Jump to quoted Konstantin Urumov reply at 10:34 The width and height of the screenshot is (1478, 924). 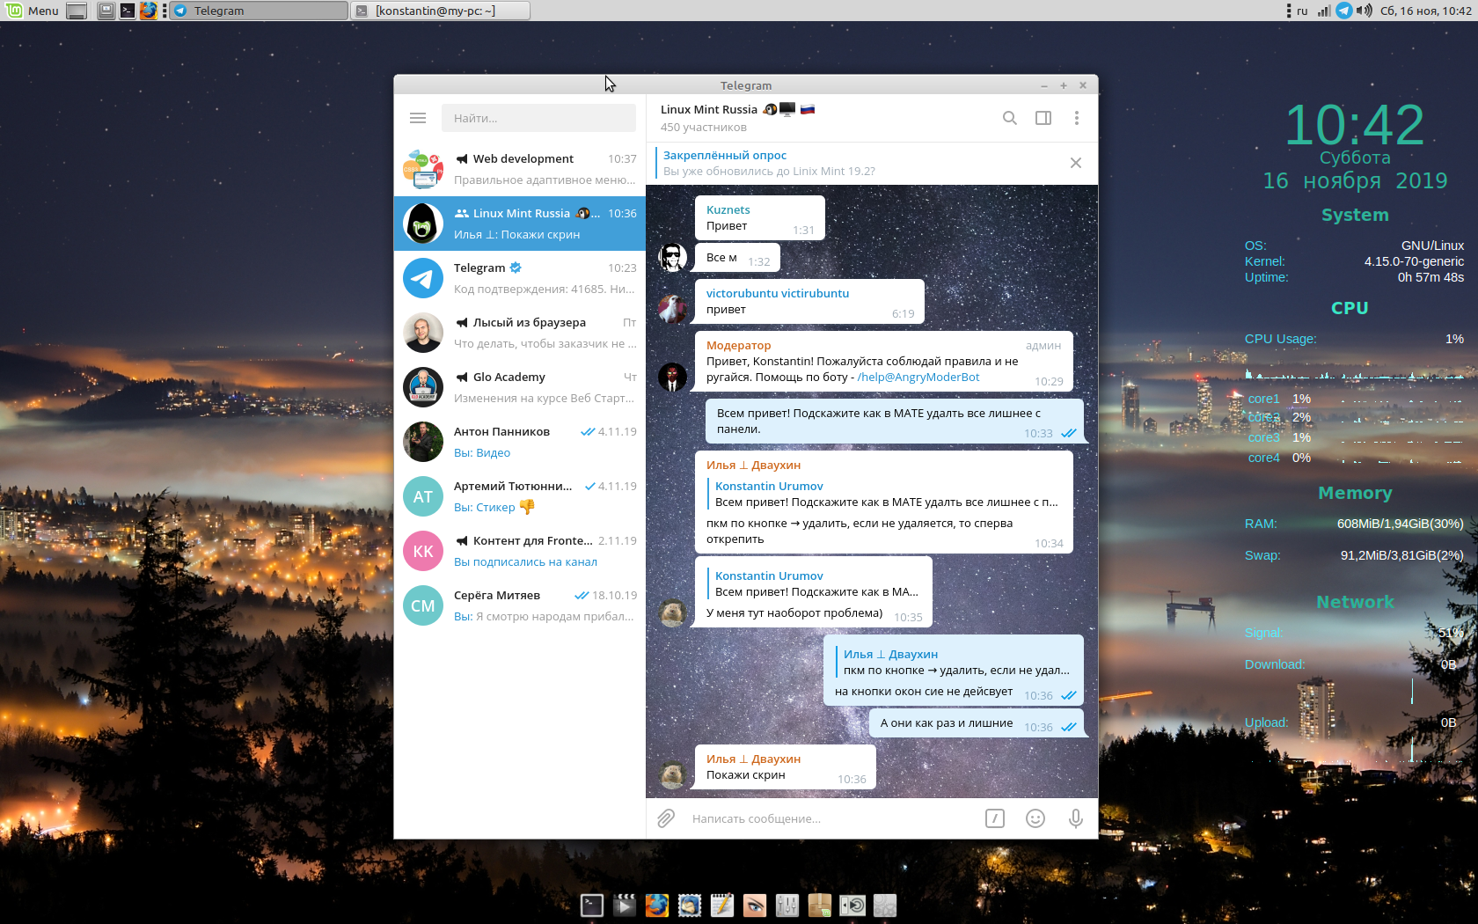(x=884, y=494)
